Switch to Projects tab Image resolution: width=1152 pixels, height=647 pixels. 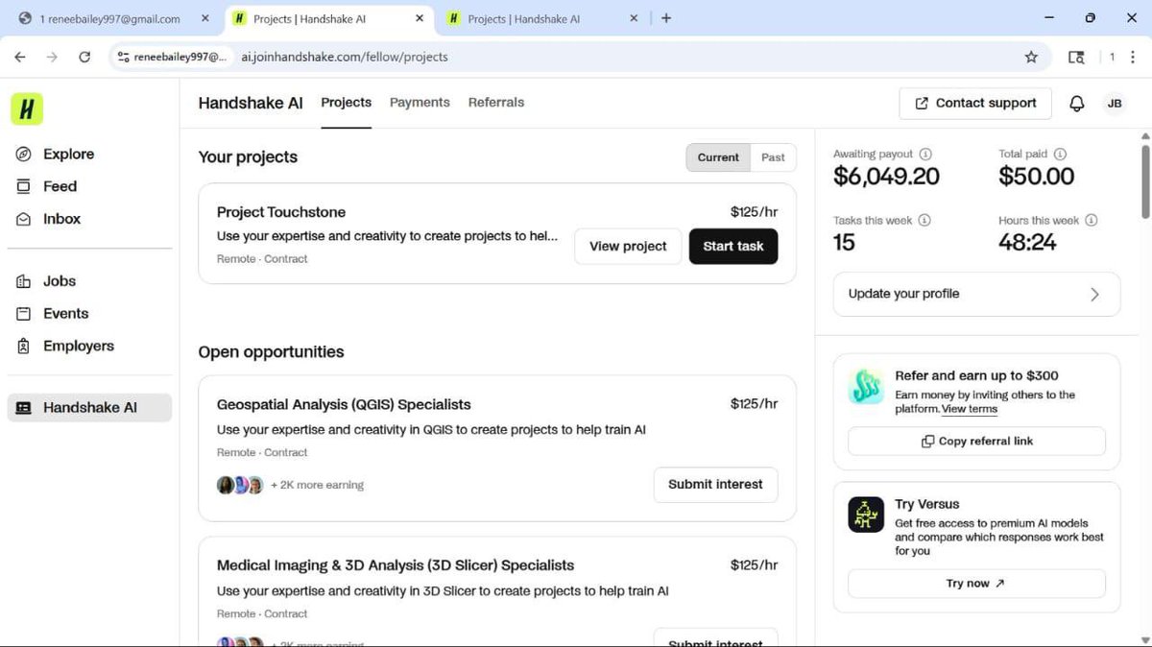(347, 103)
